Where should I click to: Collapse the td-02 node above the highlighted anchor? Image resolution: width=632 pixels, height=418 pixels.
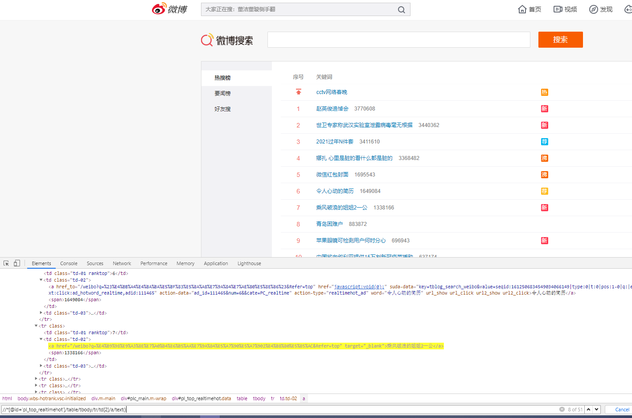click(x=41, y=339)
